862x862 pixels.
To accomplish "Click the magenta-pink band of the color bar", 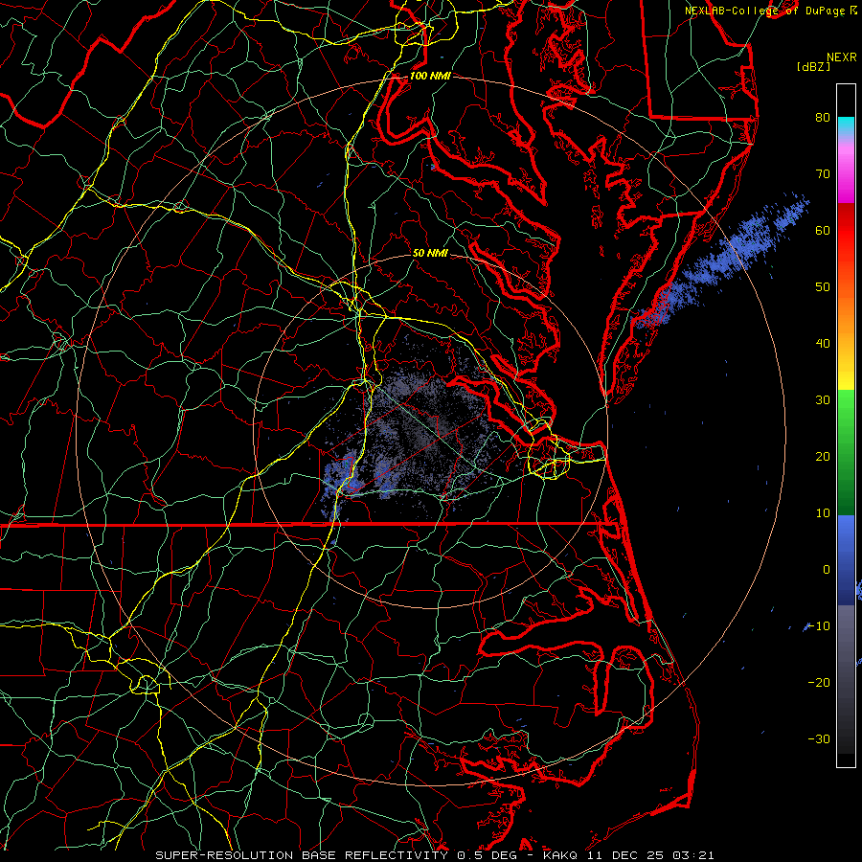I will (x=846, y=170).
